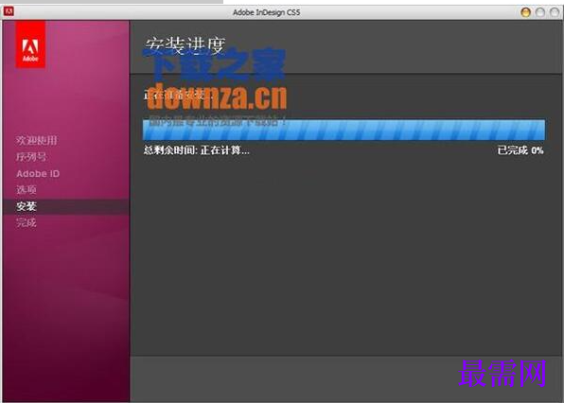
Task: Select the 选项 step in the sidebar
Action: pyautogui.click(x=26, y=189)
